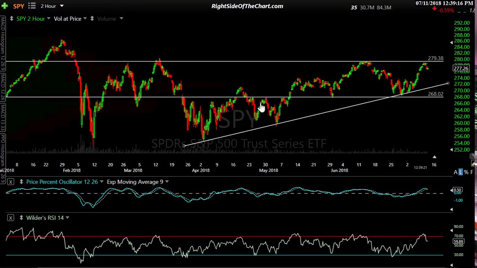Image resolution: width=477 pixels, height=268 pixels.
Task: Click the SPY ticker symbol label
Action: click(x=19, y=6)
